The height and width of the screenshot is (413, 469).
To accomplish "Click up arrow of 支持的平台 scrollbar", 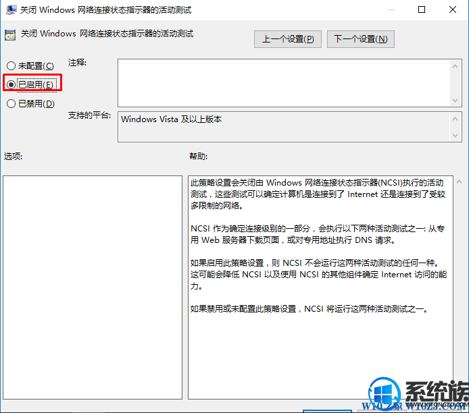I will pos(455,119).
